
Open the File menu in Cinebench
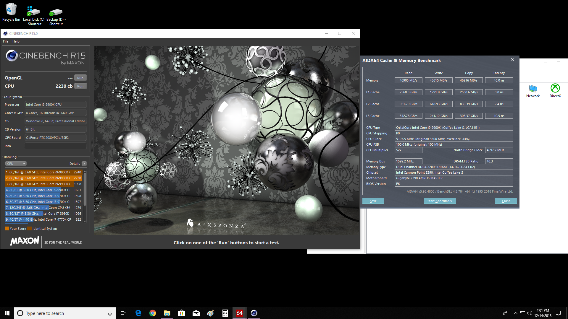pos(6,41)
